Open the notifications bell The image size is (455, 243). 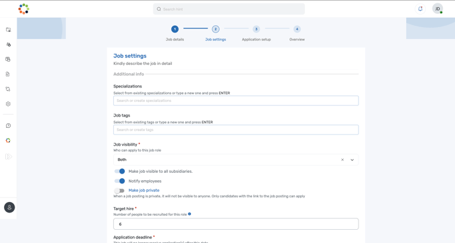click(420, 9)
